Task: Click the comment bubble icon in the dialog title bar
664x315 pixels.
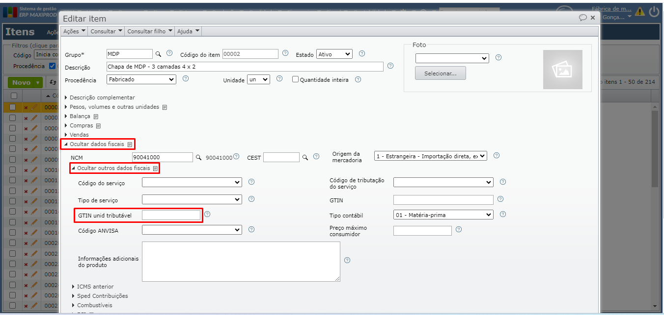Action: [x=582, y=18]
